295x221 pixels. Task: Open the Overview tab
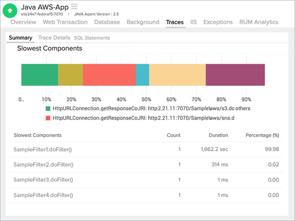coord(23,22)
